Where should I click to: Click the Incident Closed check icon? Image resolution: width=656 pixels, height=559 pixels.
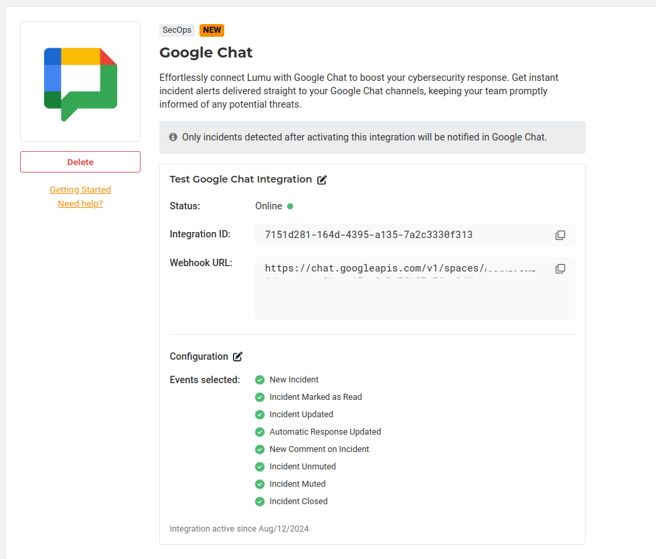tap(260, 501)
